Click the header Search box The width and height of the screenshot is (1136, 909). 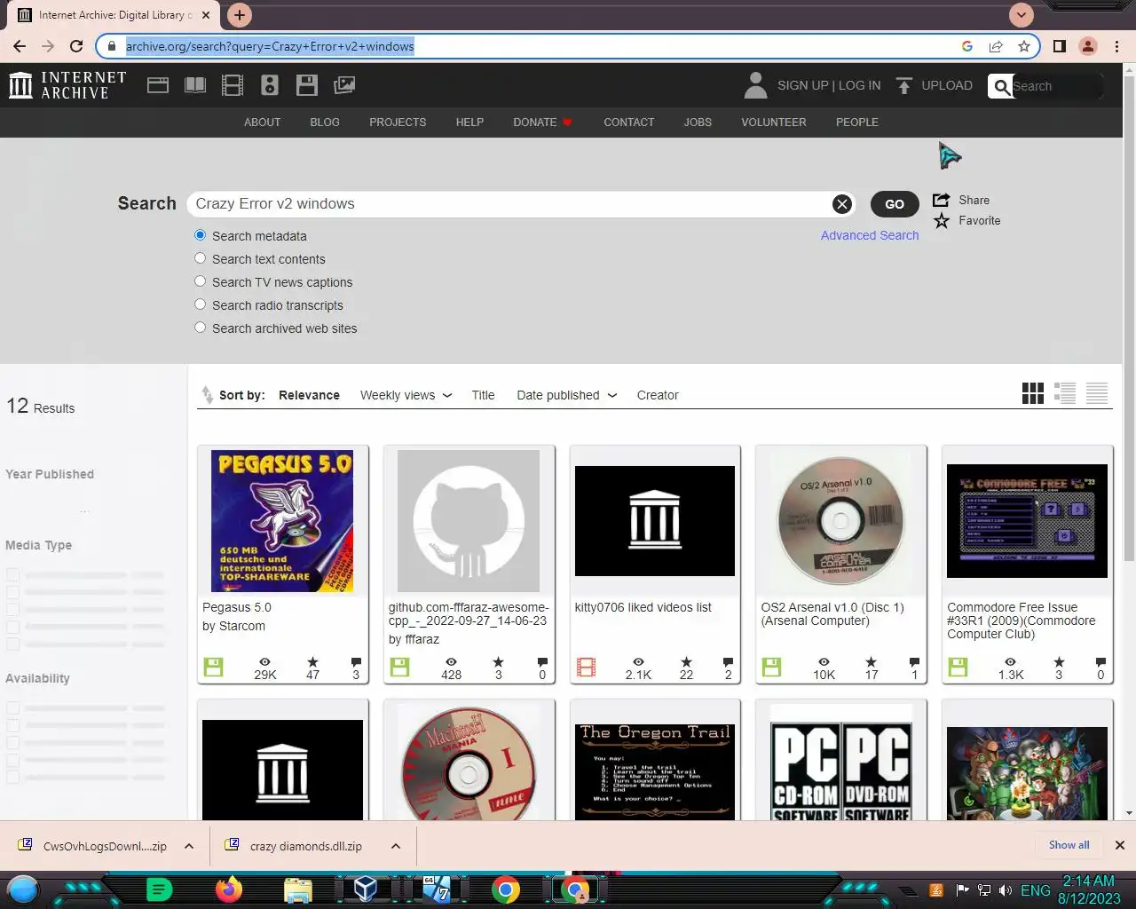tap(1056, 86)
